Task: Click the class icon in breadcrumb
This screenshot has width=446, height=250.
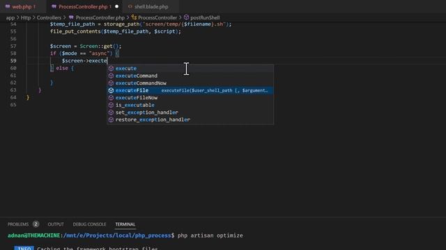Action: click(134, 17)
